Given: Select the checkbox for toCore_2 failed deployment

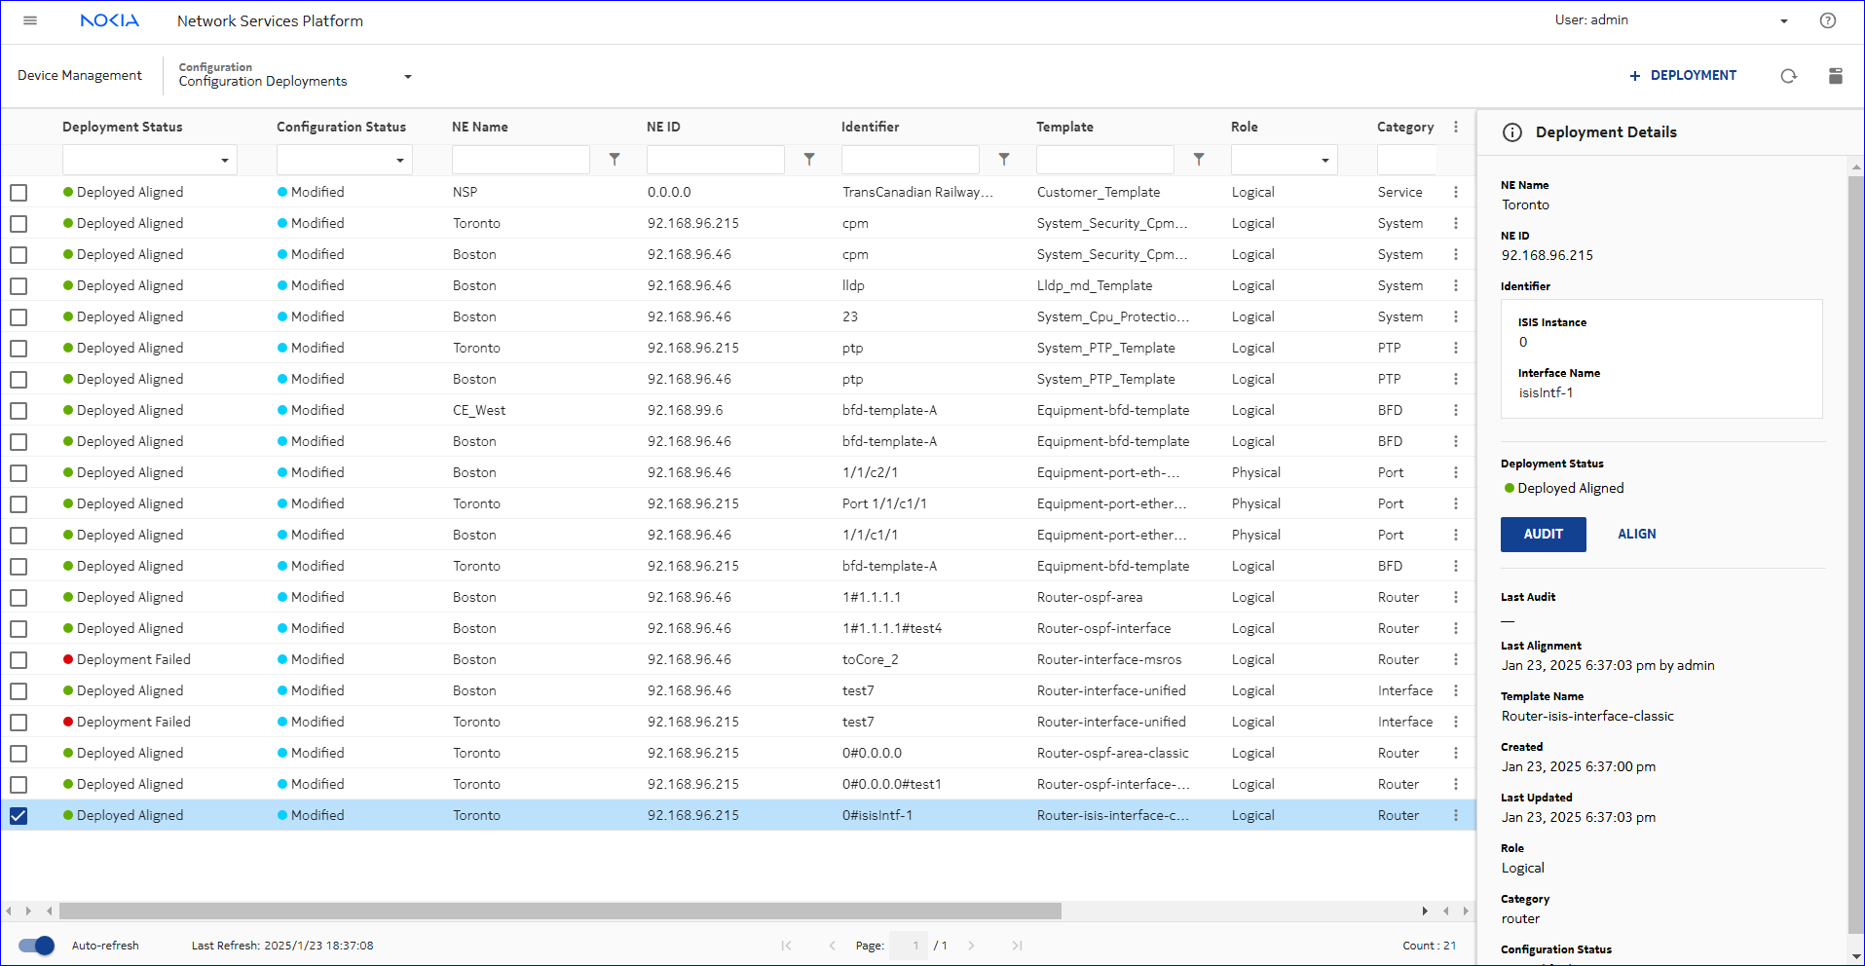Looking at the screenshot, I should tap(19, 660).
